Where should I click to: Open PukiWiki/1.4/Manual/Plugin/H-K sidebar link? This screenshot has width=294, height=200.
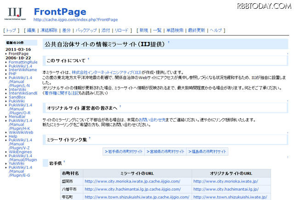pos(20,124)
